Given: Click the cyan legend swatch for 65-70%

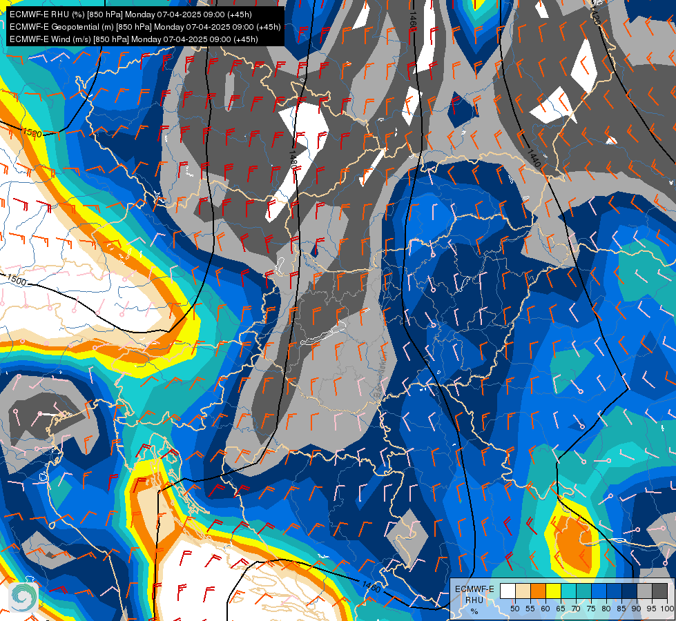Looking at the screenshot, I should (569, 591).
